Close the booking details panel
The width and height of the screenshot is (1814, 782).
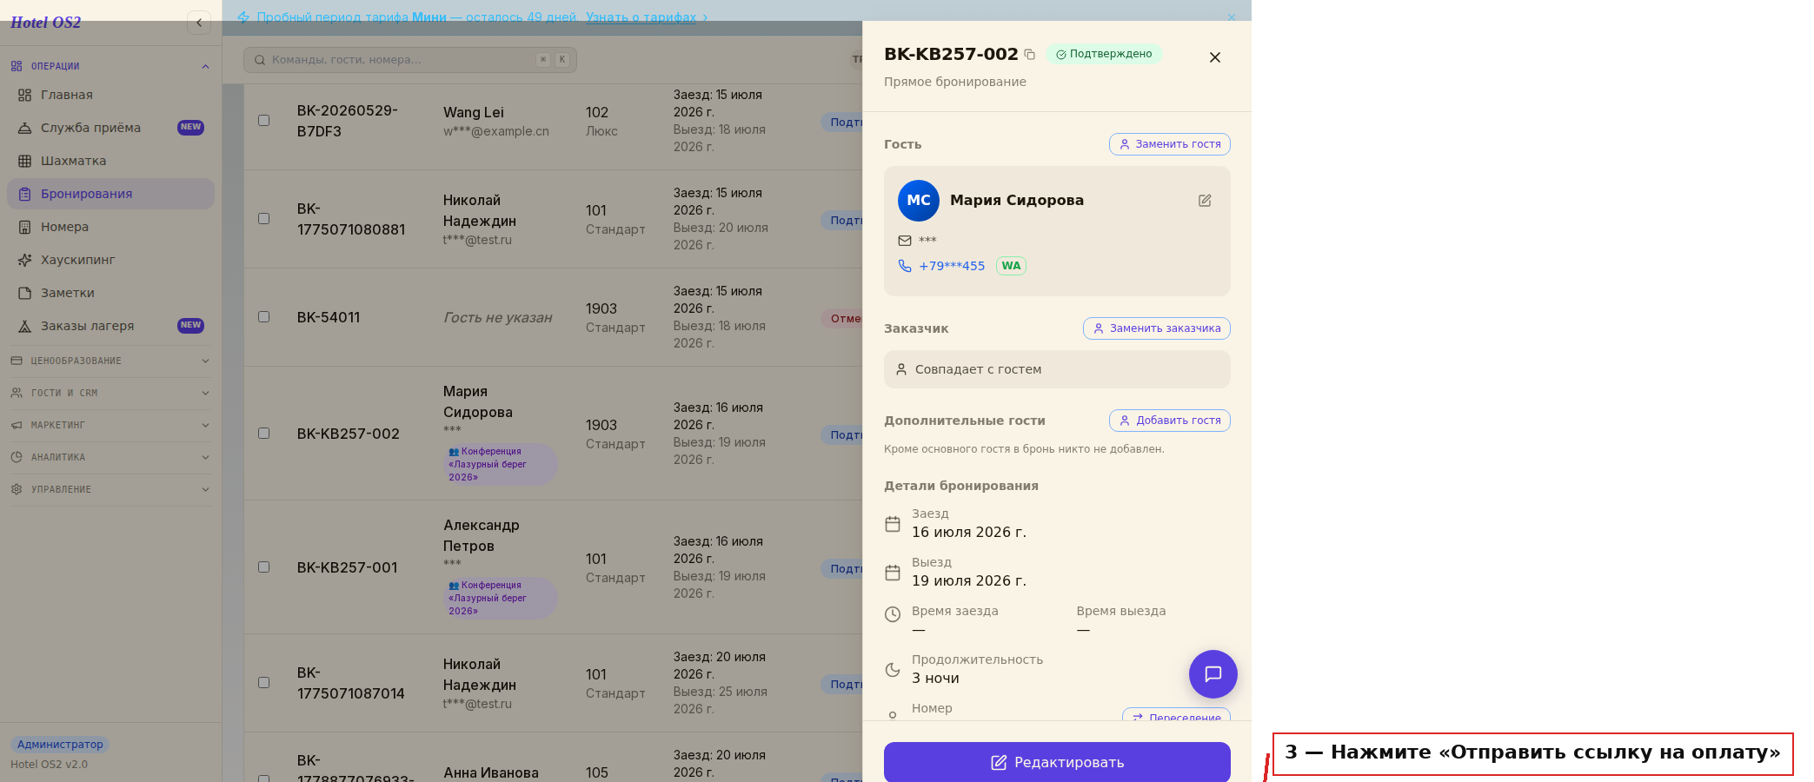point(1215,57)
